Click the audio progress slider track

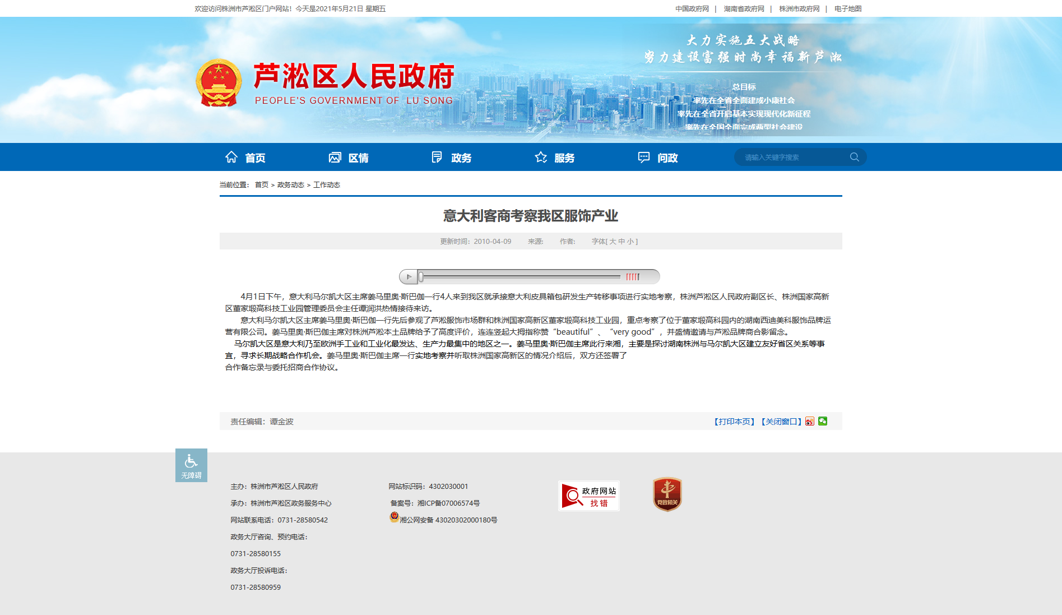521,277
